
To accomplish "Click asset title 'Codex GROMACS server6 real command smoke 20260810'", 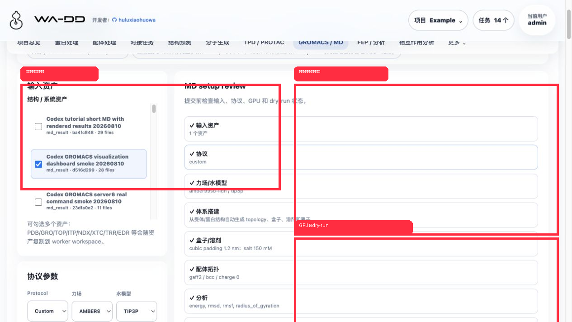I will (86, 198).
